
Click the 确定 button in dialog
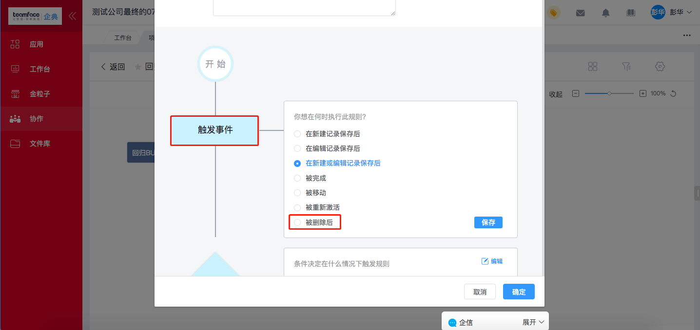(x=519, y=292)
